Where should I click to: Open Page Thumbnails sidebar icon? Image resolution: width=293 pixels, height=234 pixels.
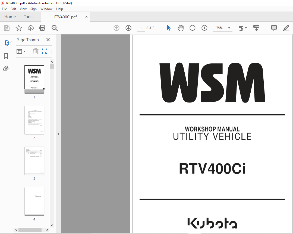click(6, 43)
